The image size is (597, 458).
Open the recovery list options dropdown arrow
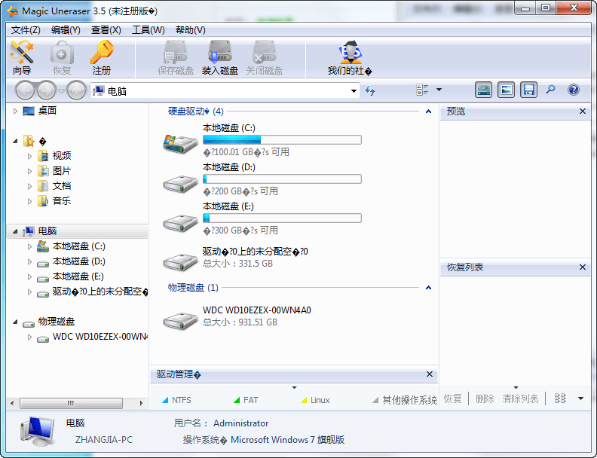point(580,398)
